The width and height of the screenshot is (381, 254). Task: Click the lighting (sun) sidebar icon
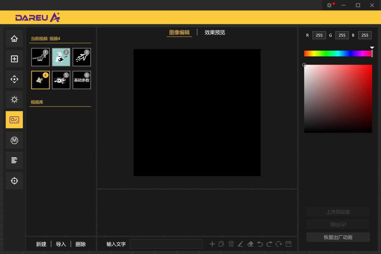tap(14, 99)
